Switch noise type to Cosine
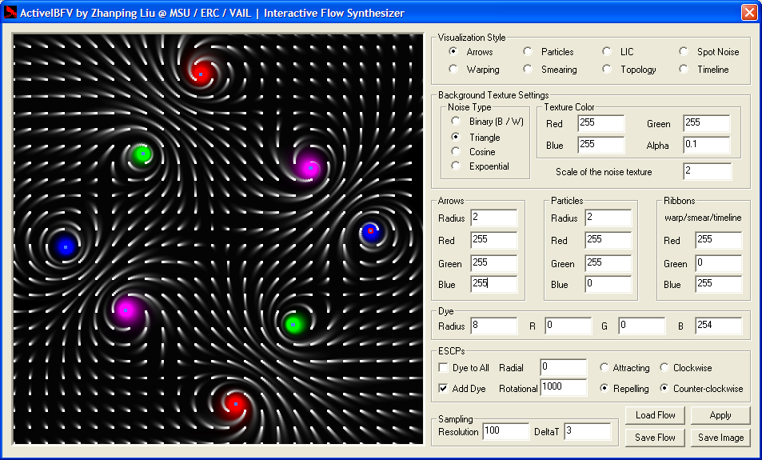The height and width of the screenshot is (460, 762). click(x=456, y=152)
